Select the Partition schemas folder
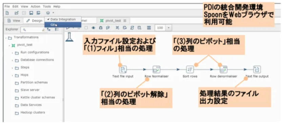283x123 pixels. (x=34, y=82)
